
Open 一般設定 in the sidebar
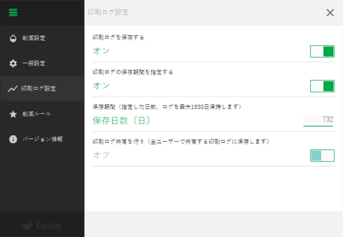tap(42, 63)
